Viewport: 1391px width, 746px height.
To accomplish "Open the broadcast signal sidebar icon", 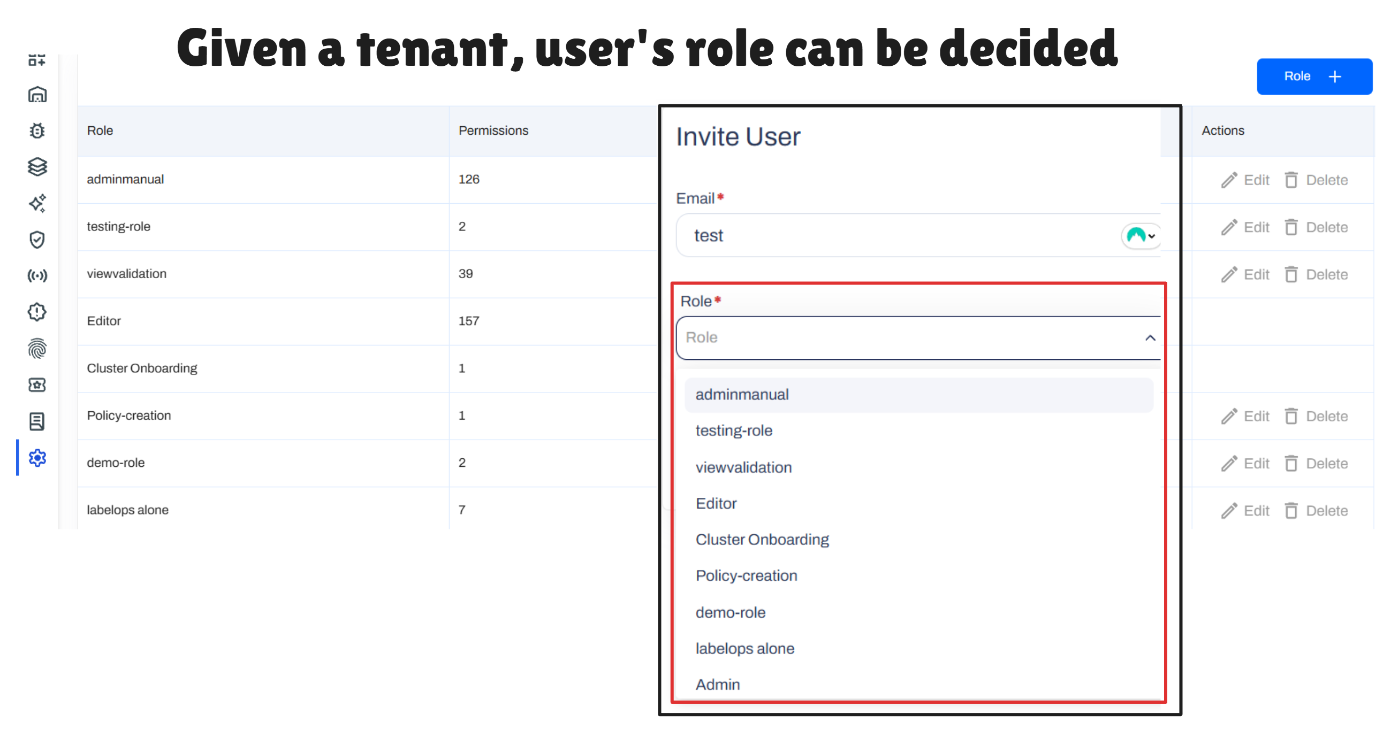I will tap(37, 276).
